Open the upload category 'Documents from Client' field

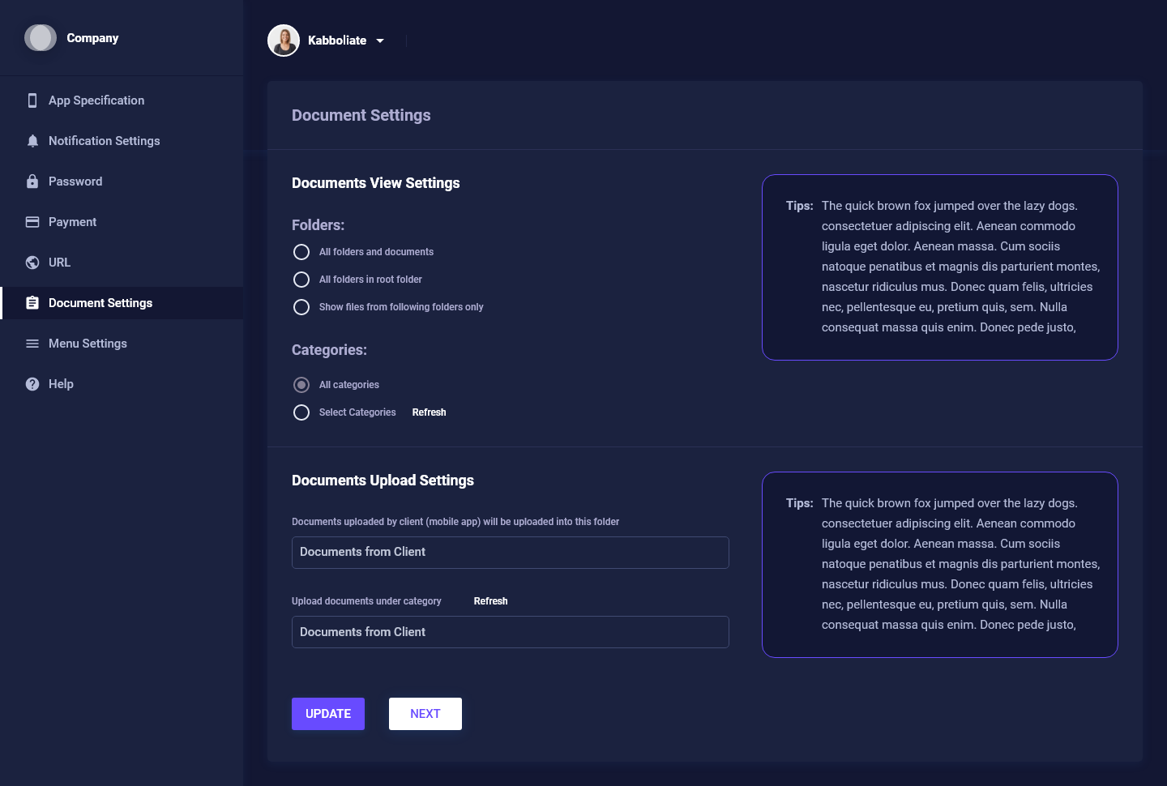click(x=510, y=632)
